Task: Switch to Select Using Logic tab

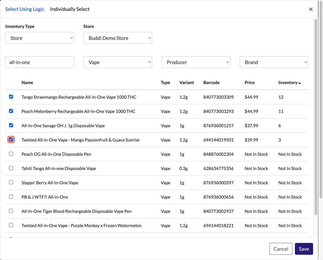Action: [25, 9]
